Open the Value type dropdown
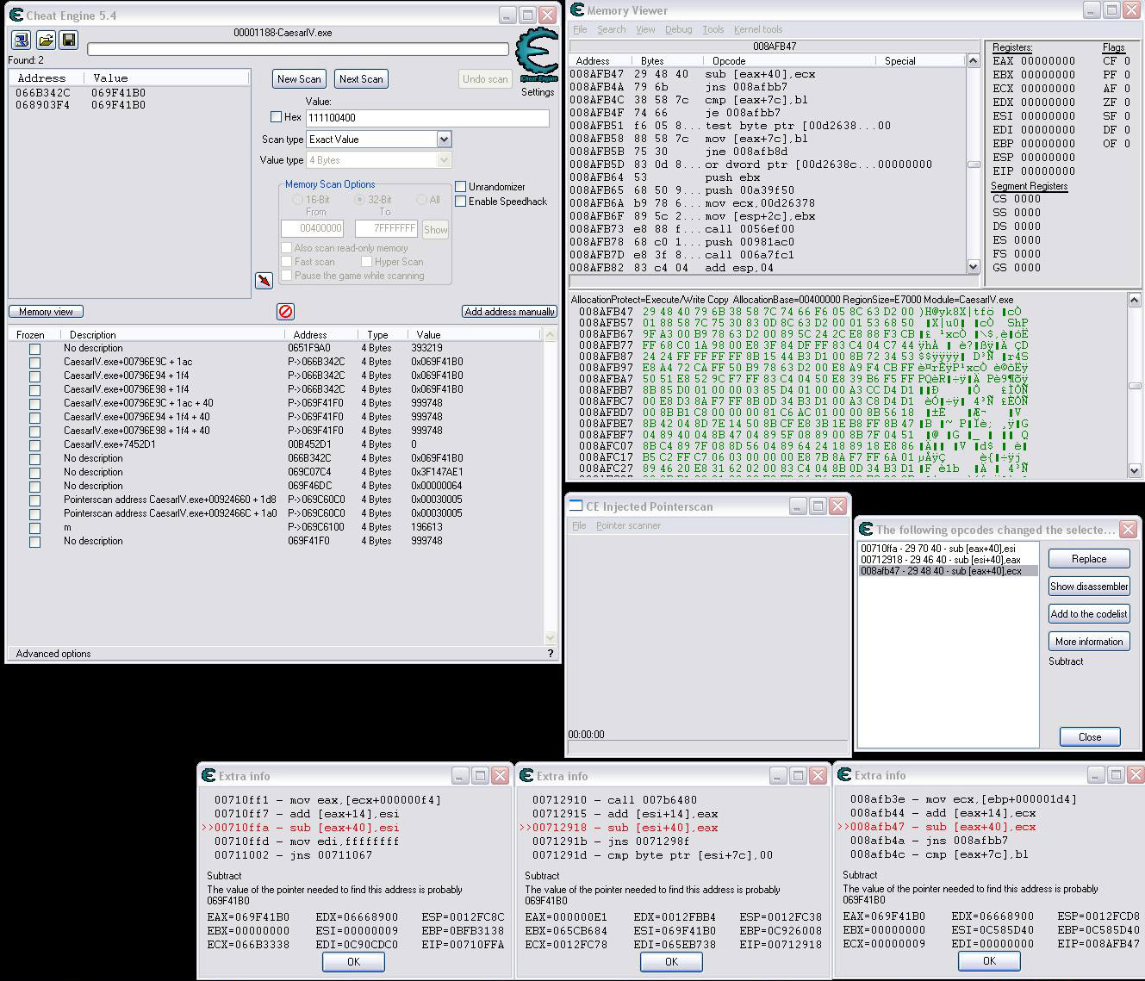1145x981 pixels. click(x=444, y=160)
